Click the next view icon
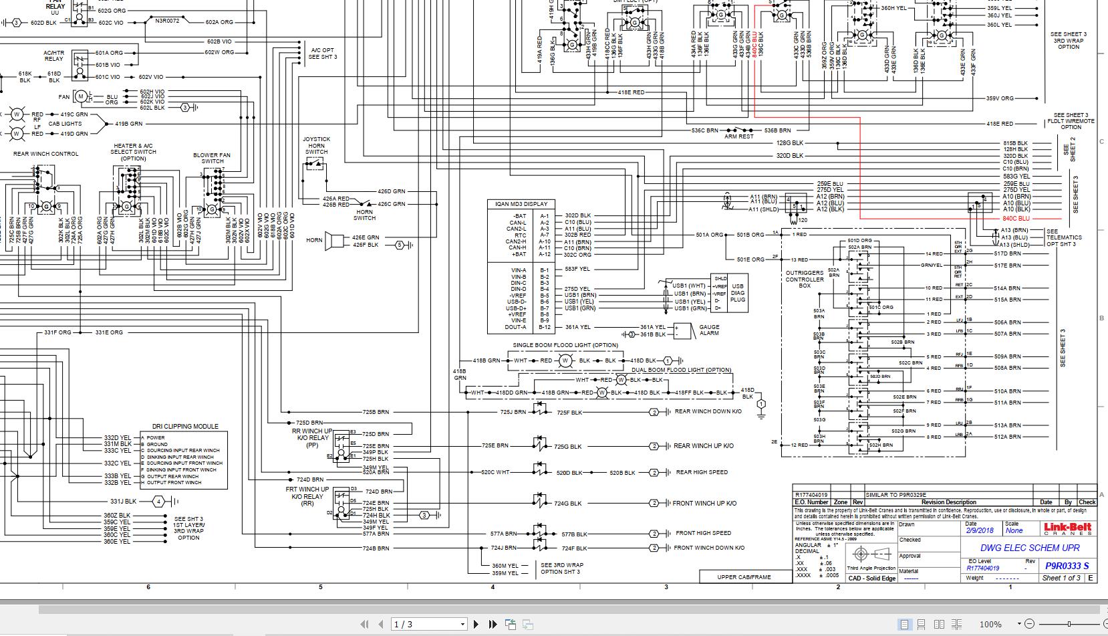Viewport: 1108px width, 636px height. click(527, 624)
